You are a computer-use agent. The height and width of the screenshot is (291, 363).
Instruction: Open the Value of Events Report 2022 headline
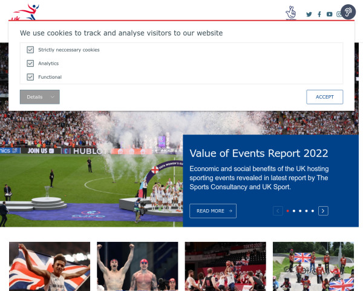point(258,153)
